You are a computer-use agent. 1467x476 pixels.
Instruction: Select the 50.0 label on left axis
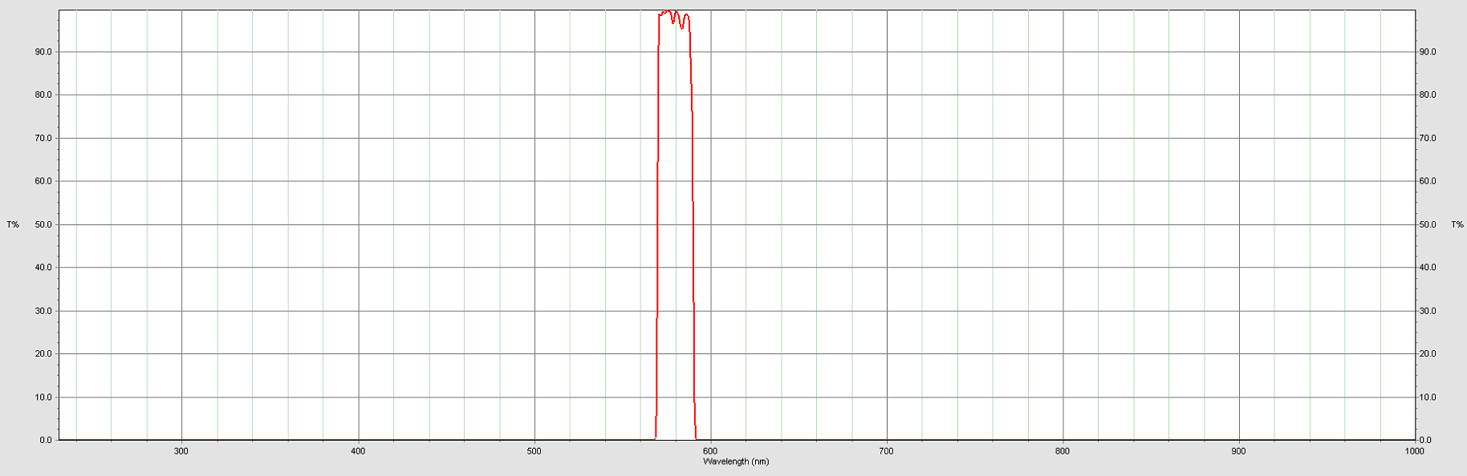(x=43, y=224)
